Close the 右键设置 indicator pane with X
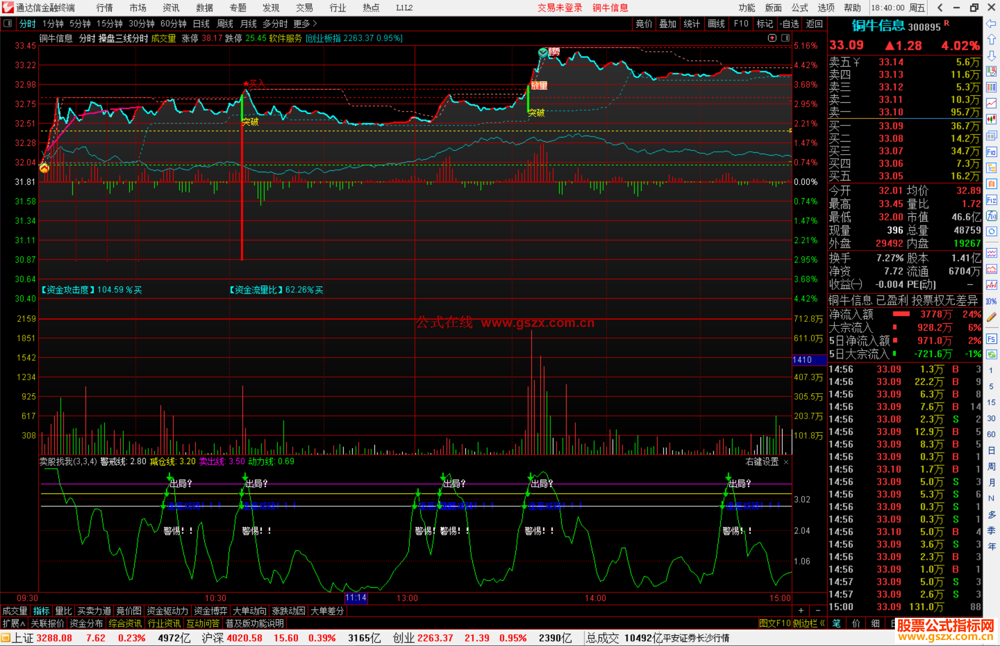The image size is (1000, 646). (786, 462)
